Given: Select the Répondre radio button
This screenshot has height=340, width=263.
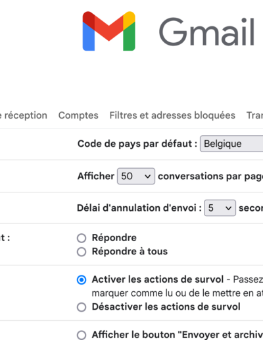Looking at the screenshot, I should click(x=82, y=238).
